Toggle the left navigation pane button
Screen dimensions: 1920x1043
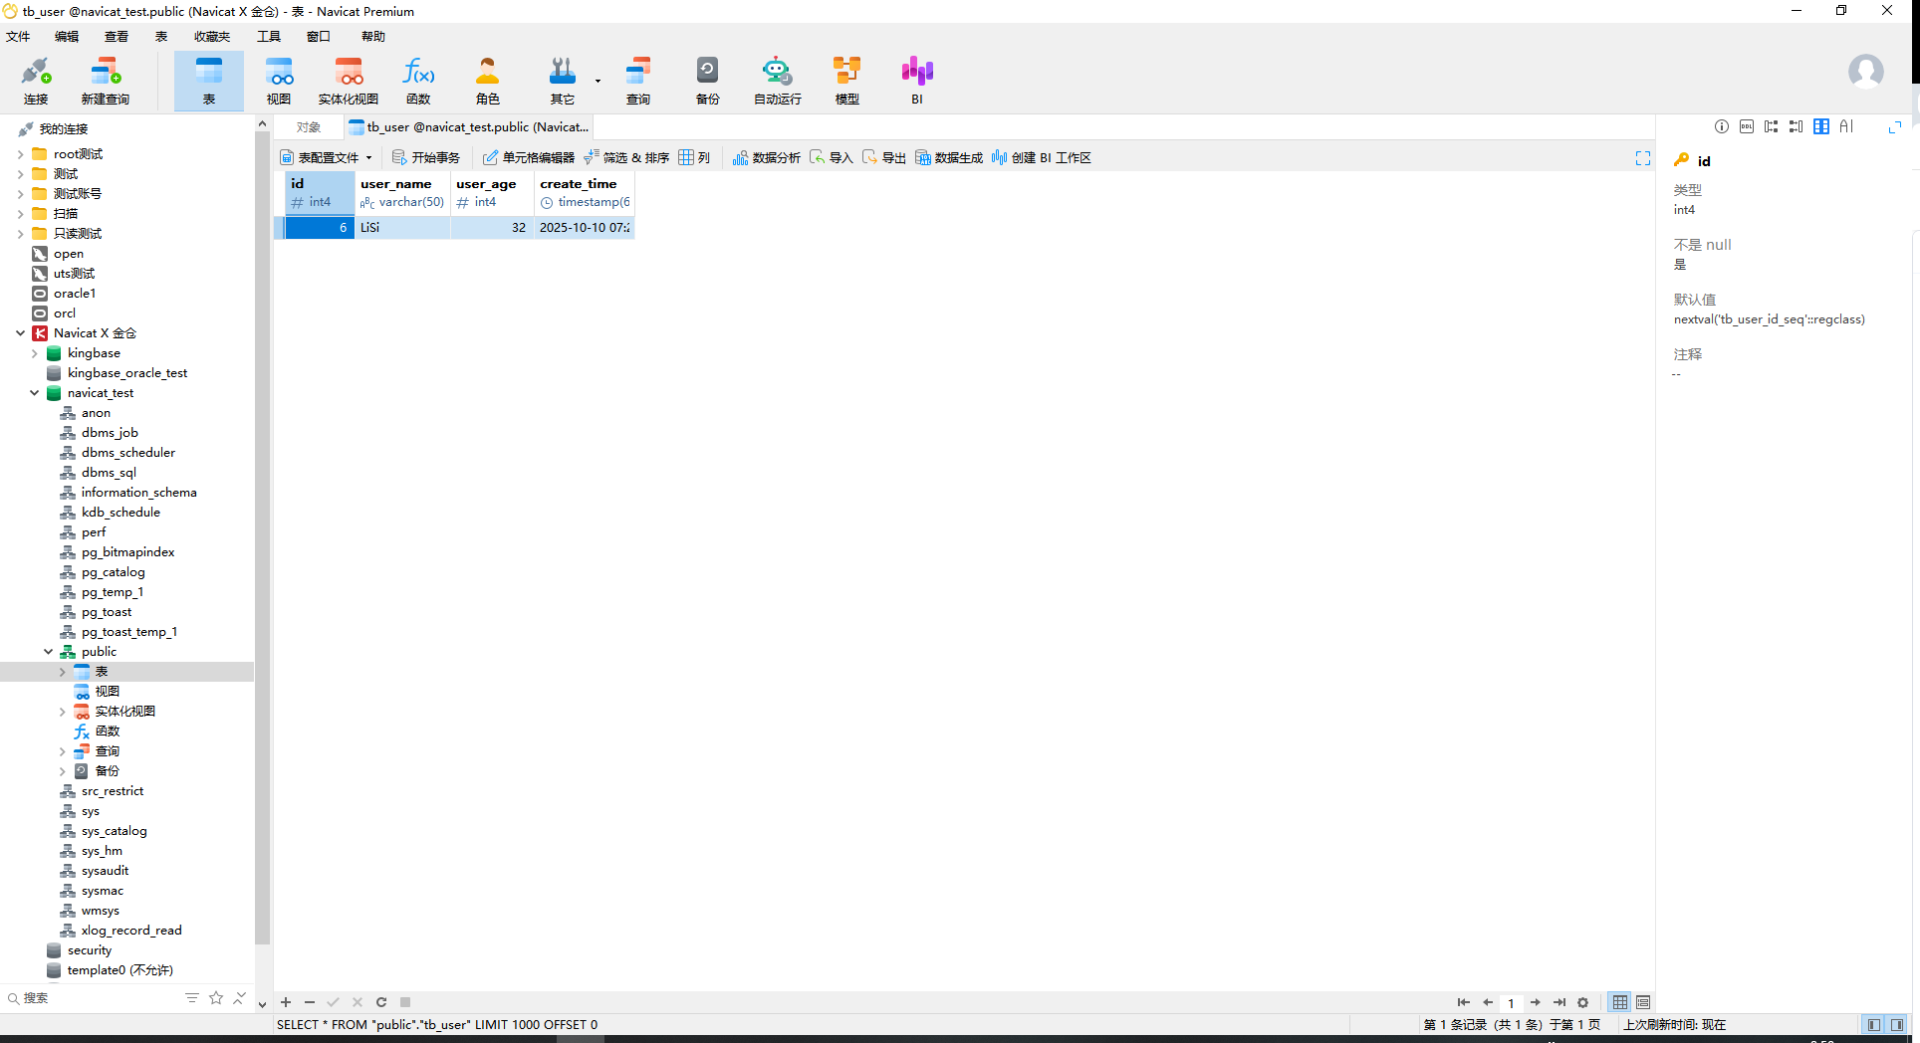click(x=1874, y=1024)
